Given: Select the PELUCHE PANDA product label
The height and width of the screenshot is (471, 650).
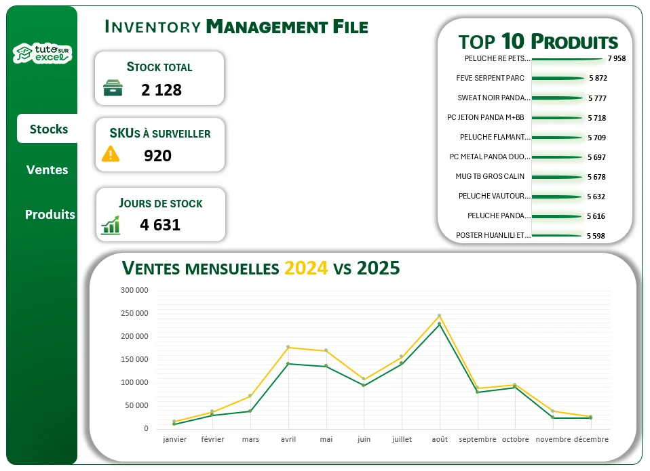Looking at the screenshot, I should [x=499, y=216].
